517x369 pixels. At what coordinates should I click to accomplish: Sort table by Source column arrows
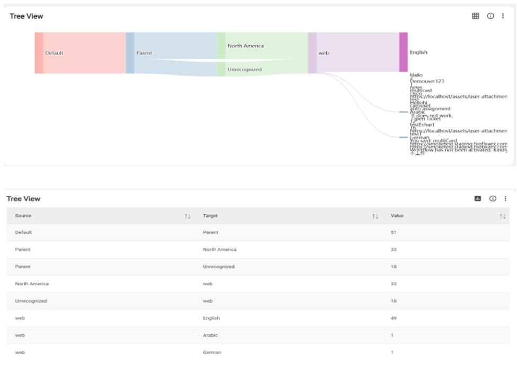pos(187,216)
